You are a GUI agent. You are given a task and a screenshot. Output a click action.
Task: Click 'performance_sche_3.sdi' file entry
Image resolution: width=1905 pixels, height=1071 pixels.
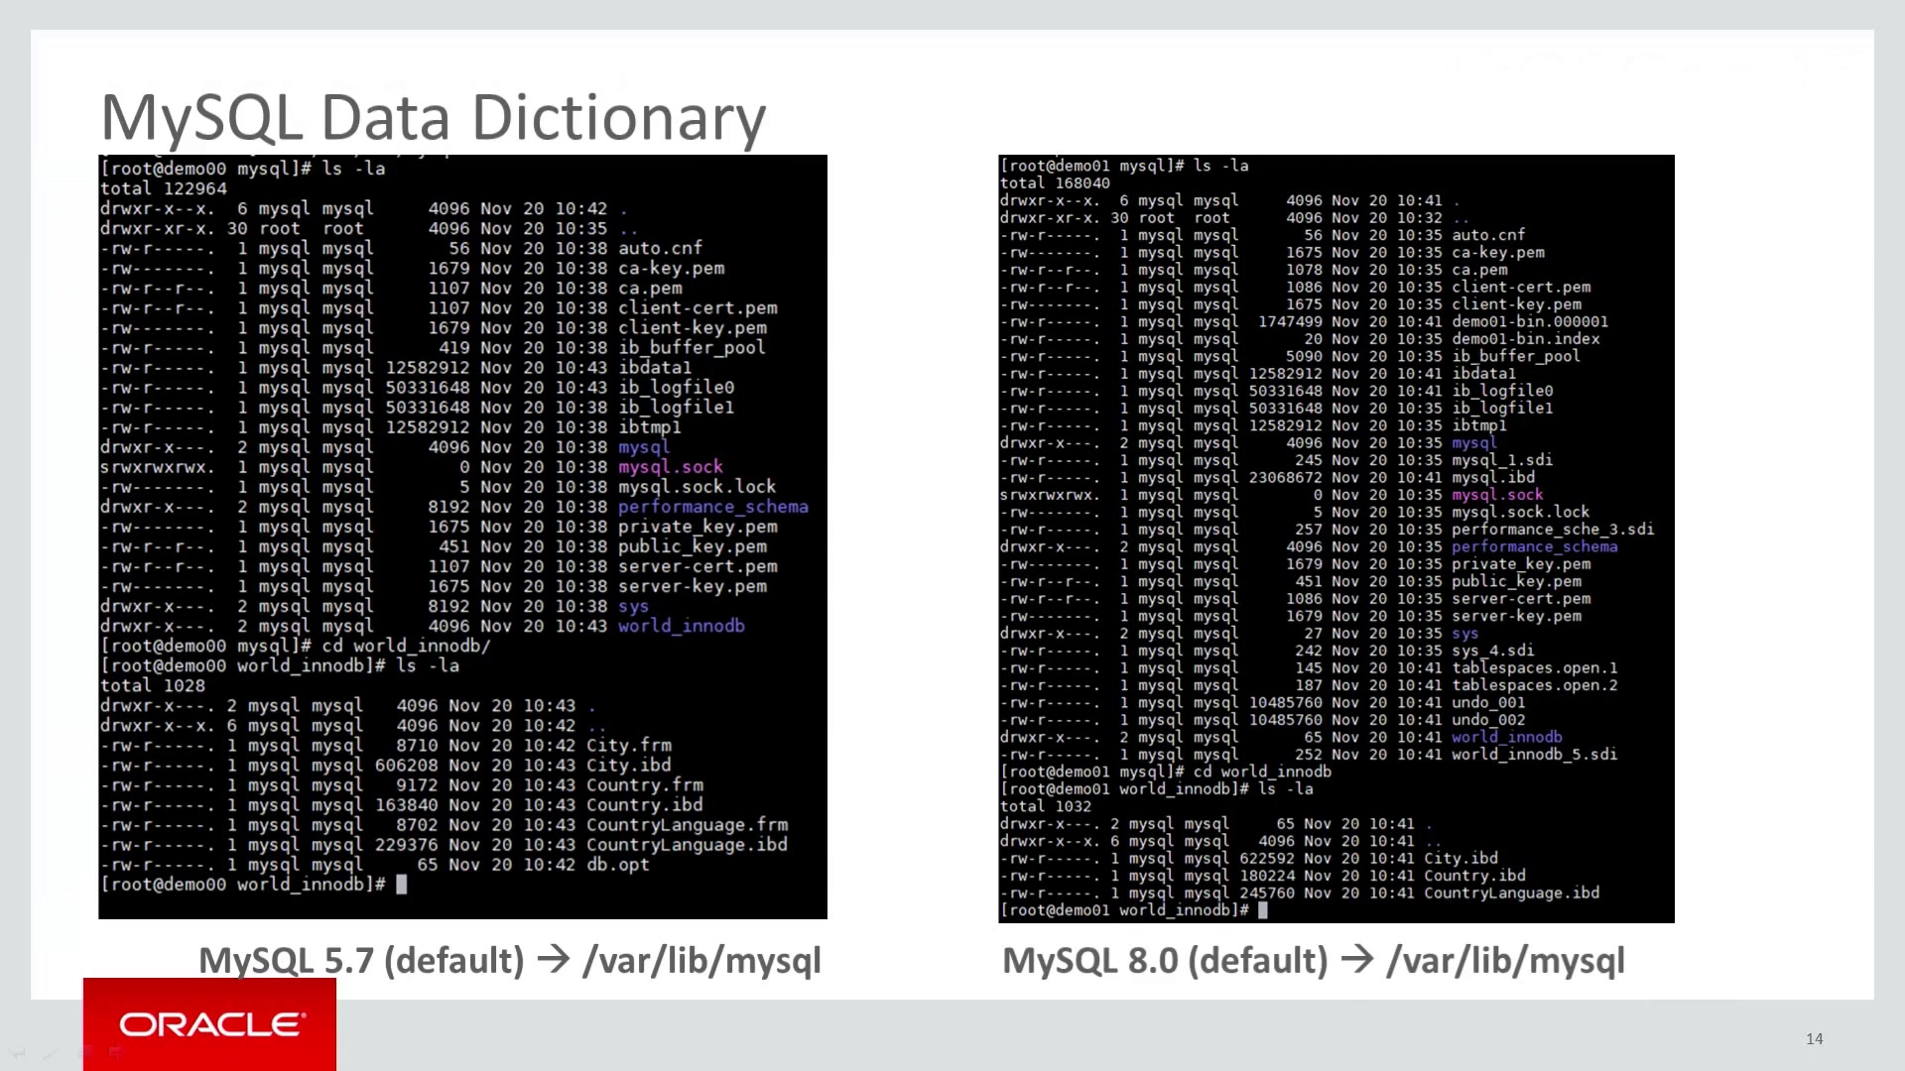click(x=1553, y=530)
